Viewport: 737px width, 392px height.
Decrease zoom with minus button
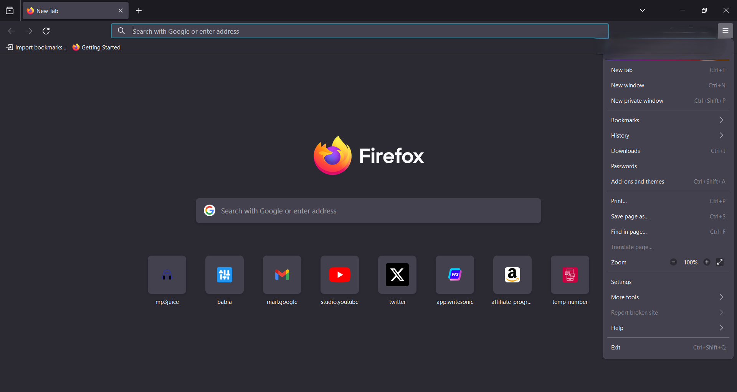[673, 262]
